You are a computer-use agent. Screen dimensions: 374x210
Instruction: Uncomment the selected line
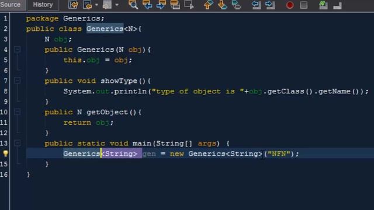tap(337, 5)
